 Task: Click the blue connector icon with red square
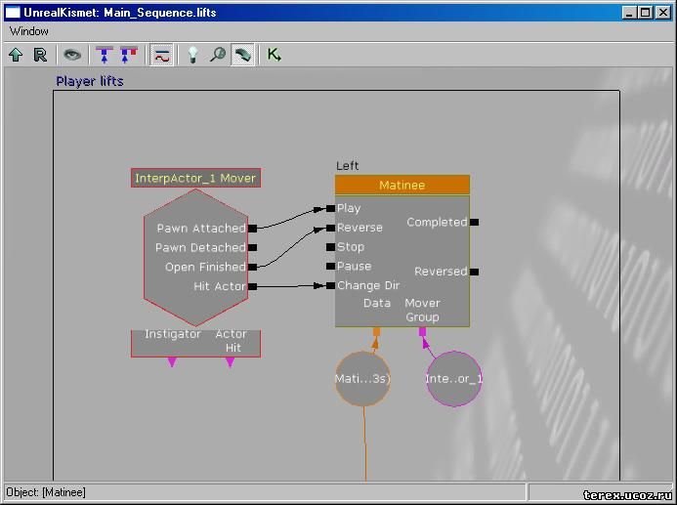click(x=128, y=55)
